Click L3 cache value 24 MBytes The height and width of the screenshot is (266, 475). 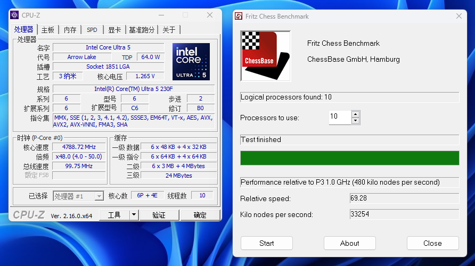(179, 176)
